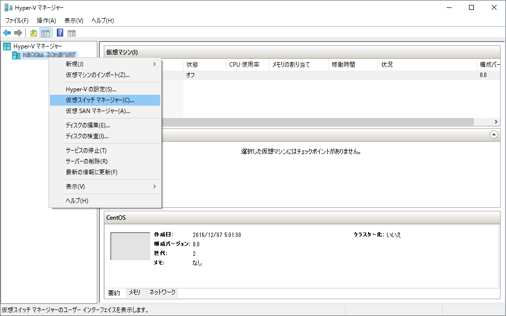Click the CentOS details panel header

[302, 218]
